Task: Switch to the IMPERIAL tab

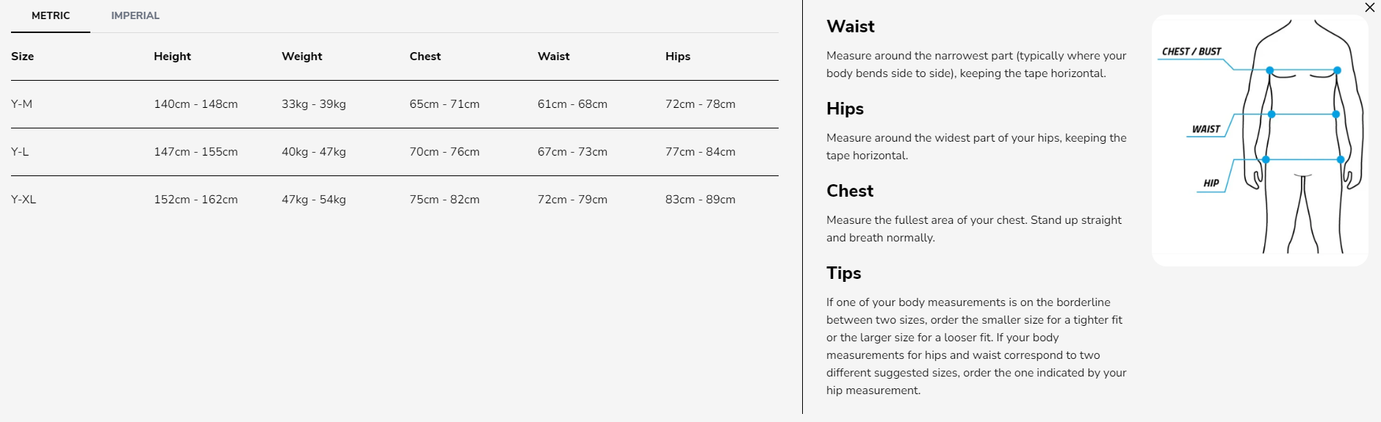Action: (135, 15)
